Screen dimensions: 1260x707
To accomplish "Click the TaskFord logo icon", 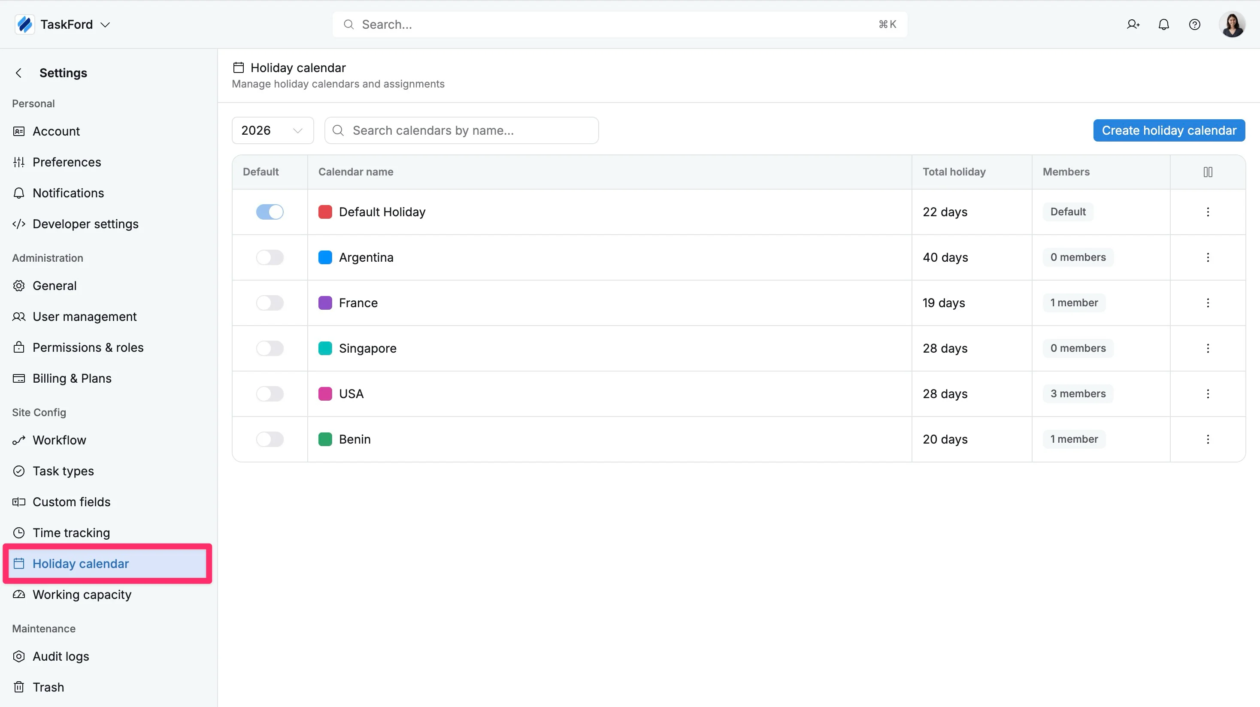I will point(24,24).
